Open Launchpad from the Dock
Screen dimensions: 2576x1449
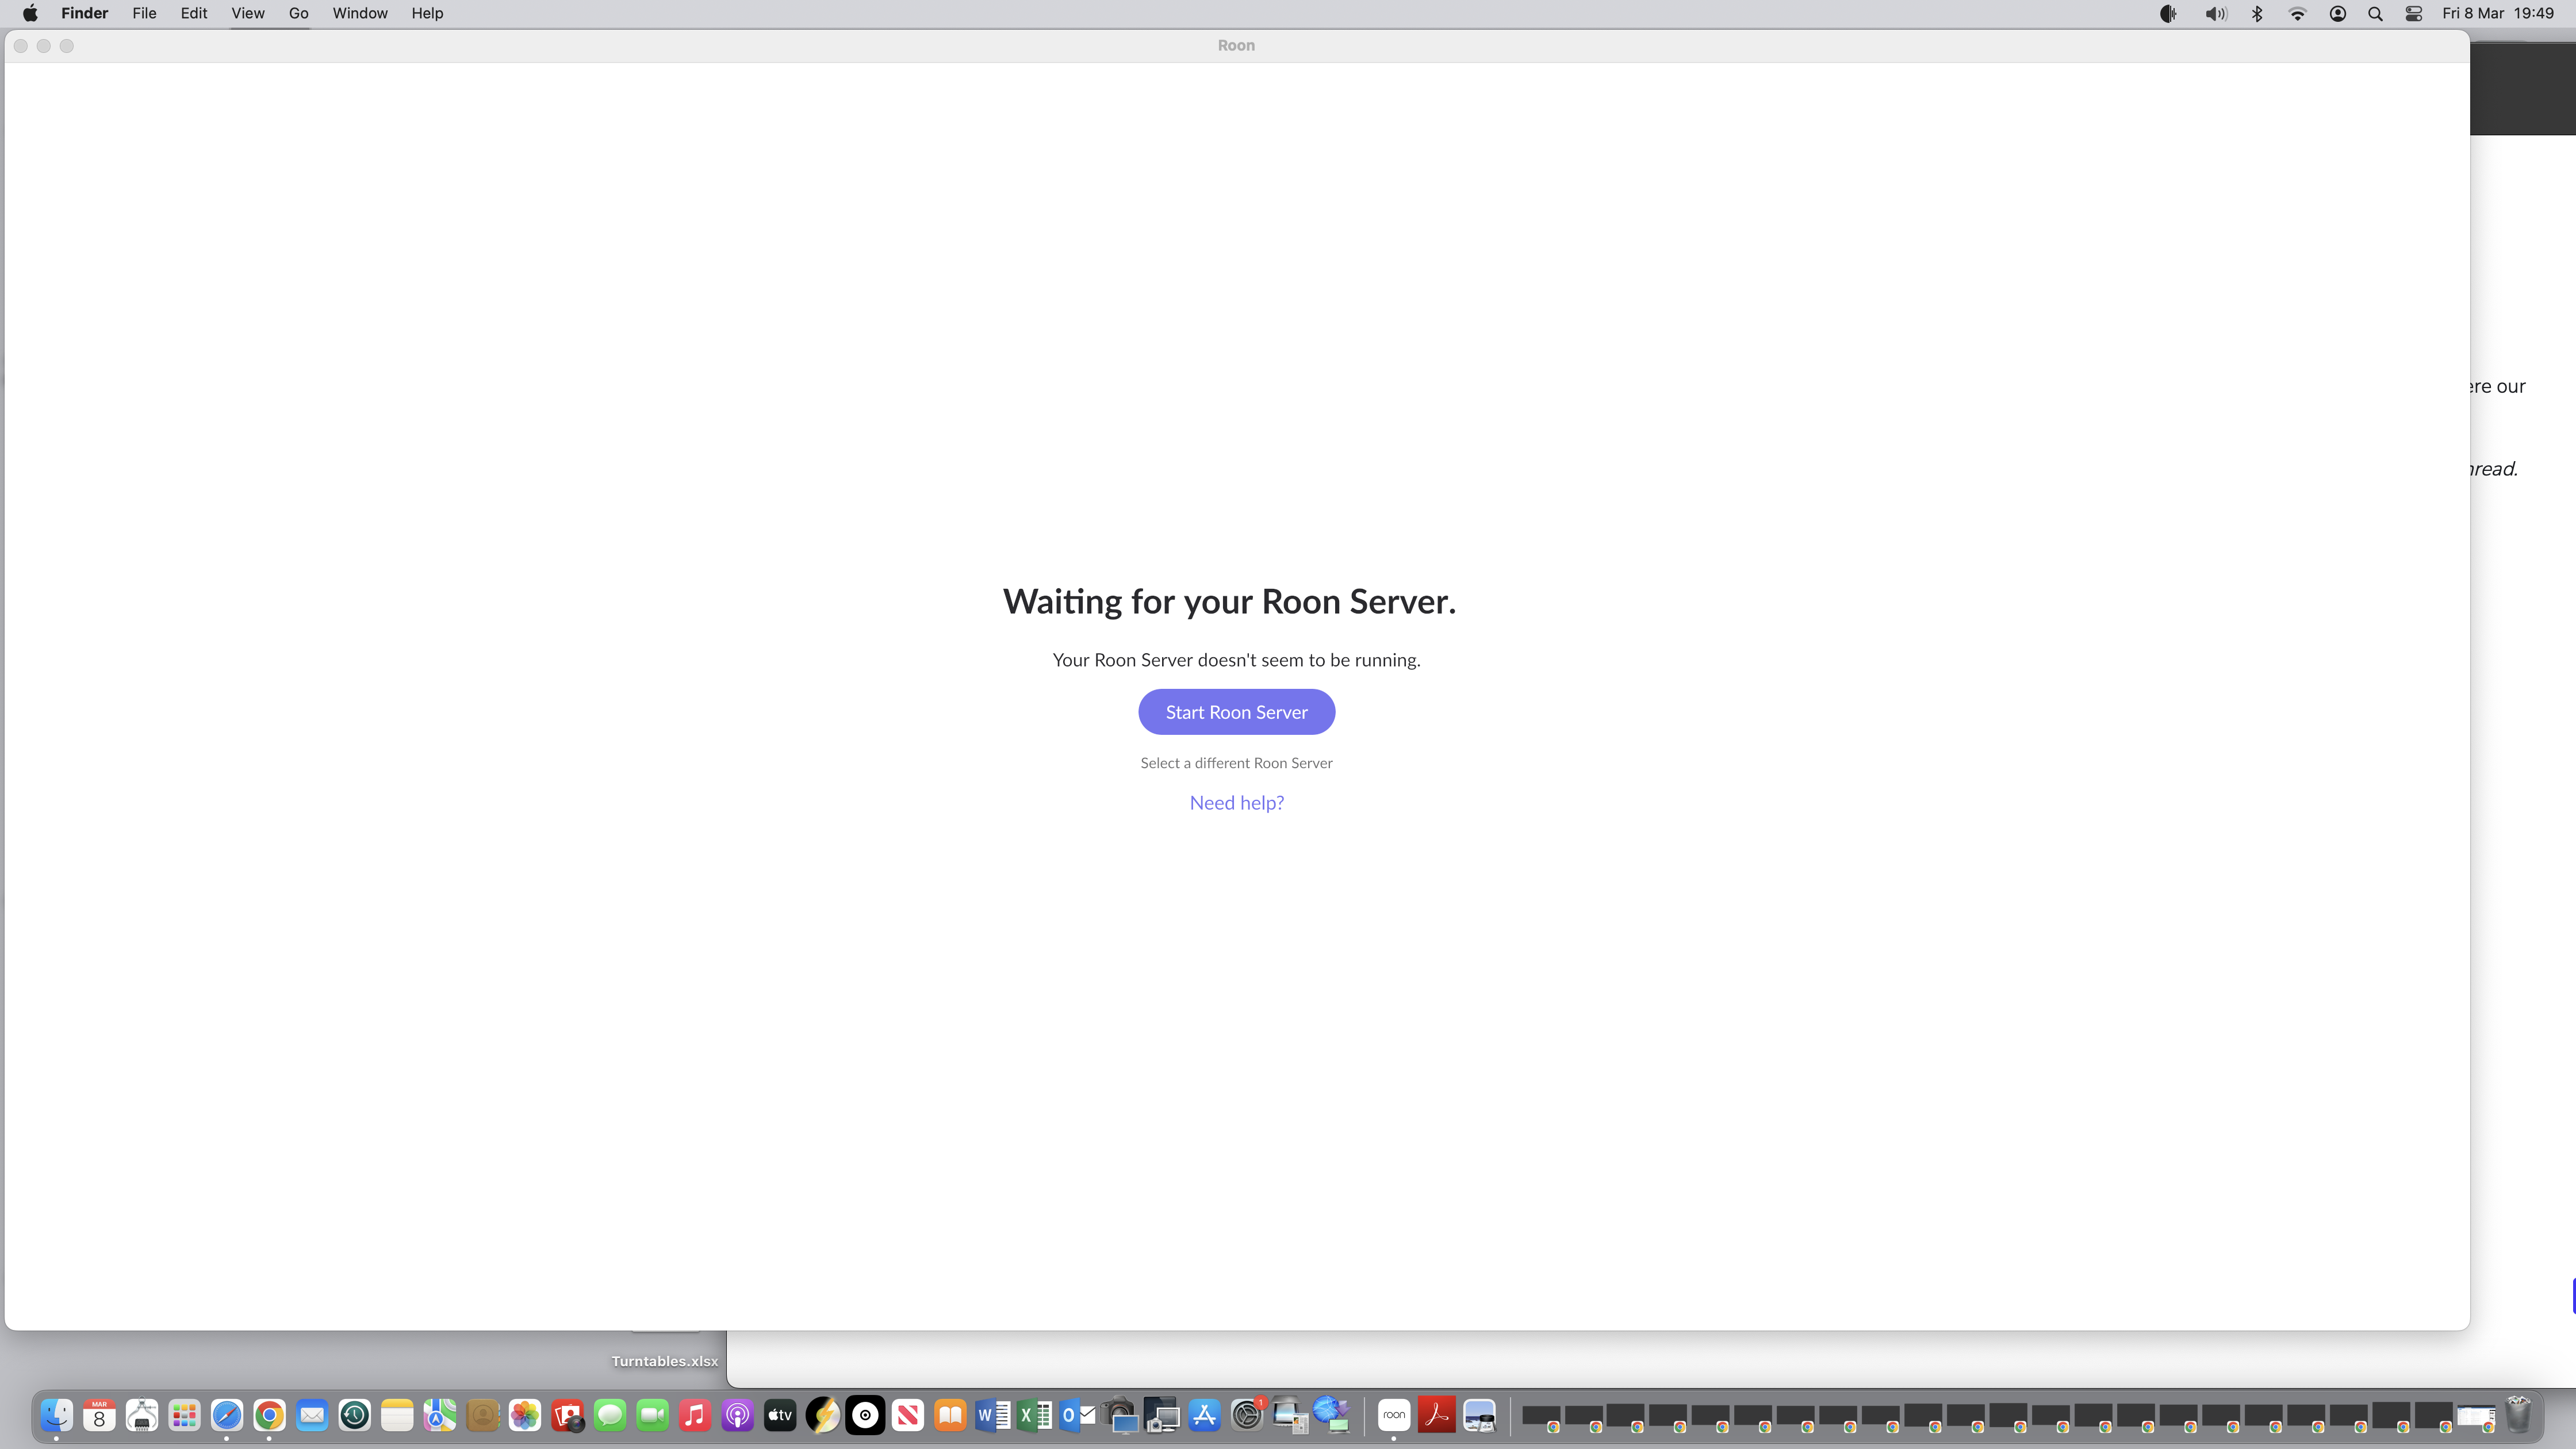(184, 1416)
